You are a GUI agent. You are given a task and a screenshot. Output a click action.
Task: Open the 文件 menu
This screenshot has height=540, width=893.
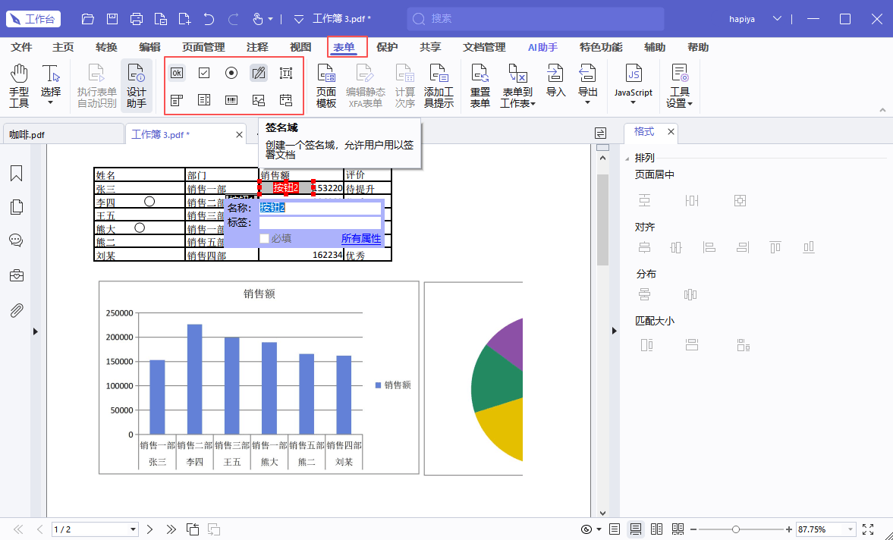[22, 47]
